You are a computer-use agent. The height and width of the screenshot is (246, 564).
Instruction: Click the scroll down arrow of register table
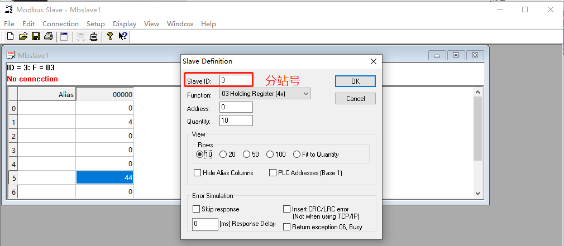(x=477, y=193)
